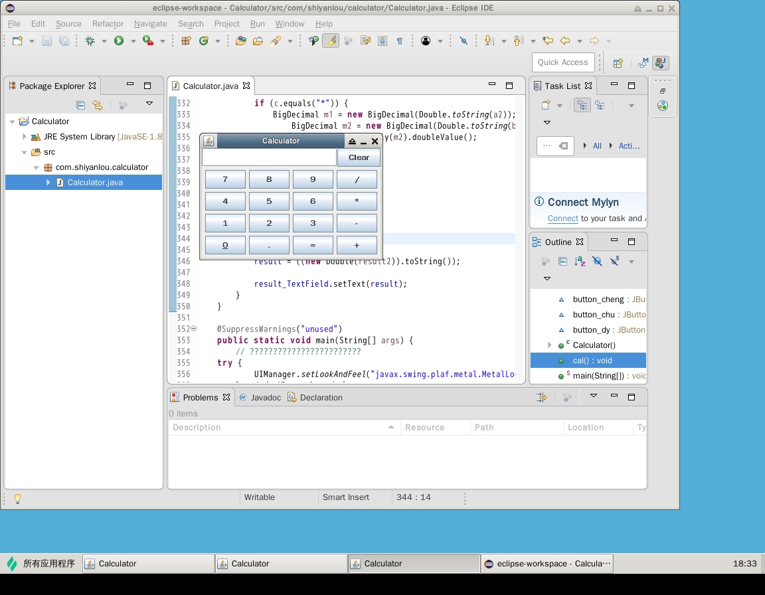
Task: Click Link with Editor in Package Explorer
Action: 98,105
